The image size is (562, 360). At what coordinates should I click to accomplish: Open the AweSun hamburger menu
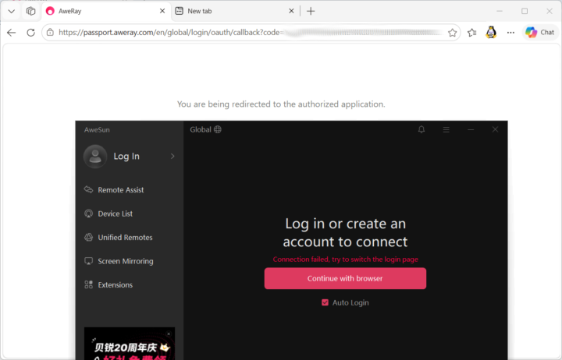(x=446, y=129)
